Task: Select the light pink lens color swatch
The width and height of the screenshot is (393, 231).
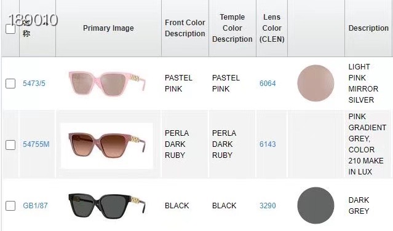Action: tap(316, 84)
